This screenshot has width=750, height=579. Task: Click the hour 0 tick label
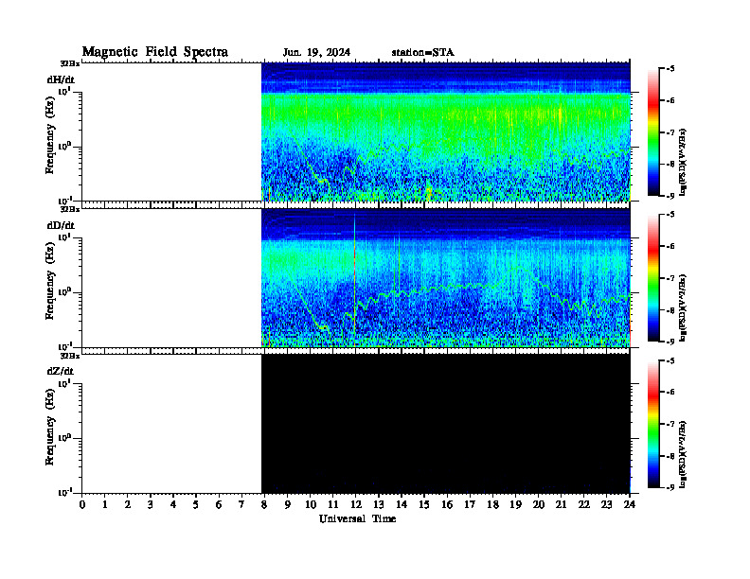(82, 505)
